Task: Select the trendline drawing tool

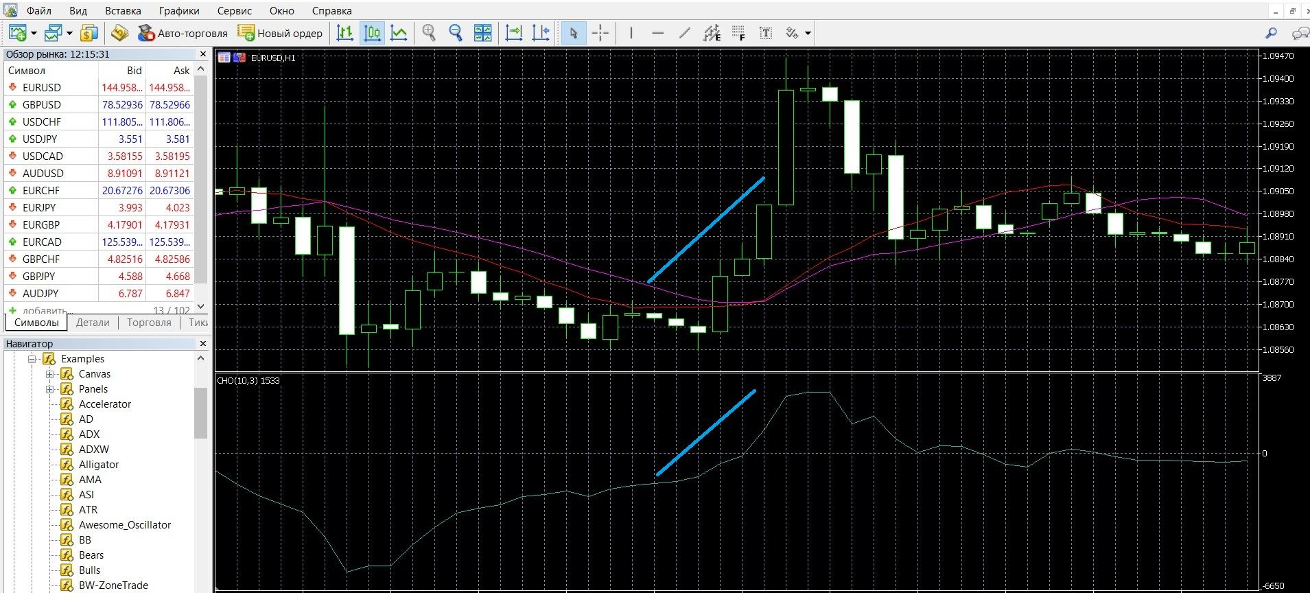Action: (685, 32)
